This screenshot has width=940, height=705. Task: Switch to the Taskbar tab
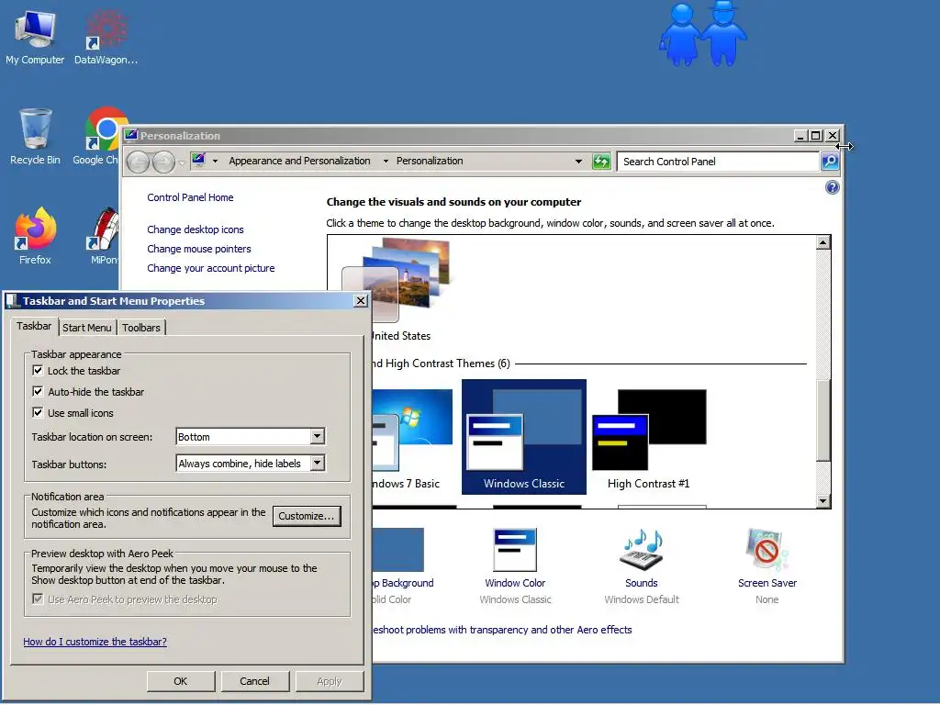tap(34, 326)
